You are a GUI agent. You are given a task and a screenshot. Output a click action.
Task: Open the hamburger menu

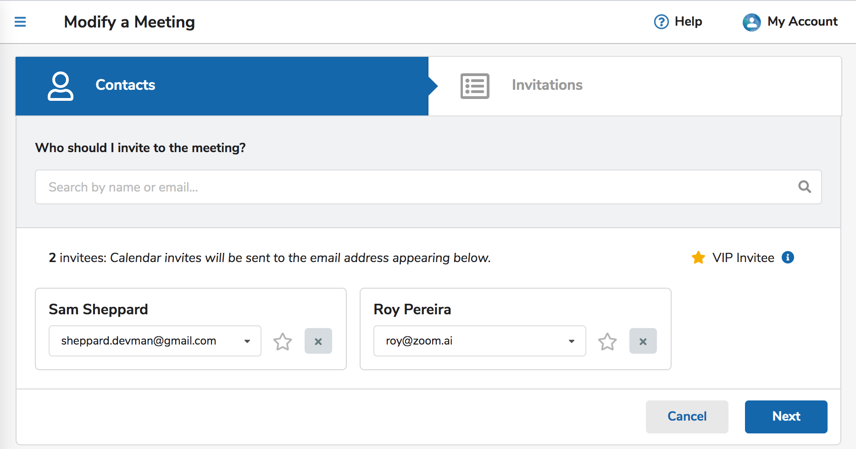[x=20, y=22]
